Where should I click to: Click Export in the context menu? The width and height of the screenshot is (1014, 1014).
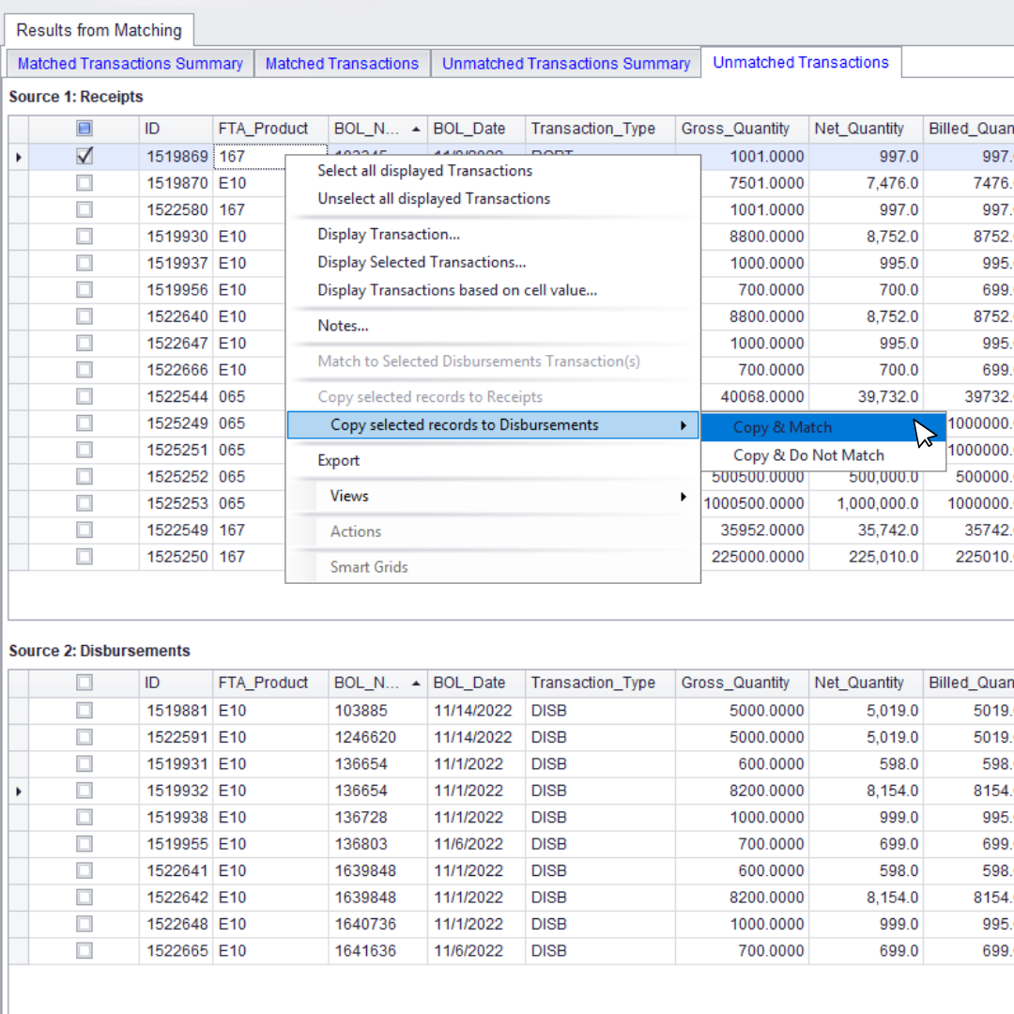338,460
